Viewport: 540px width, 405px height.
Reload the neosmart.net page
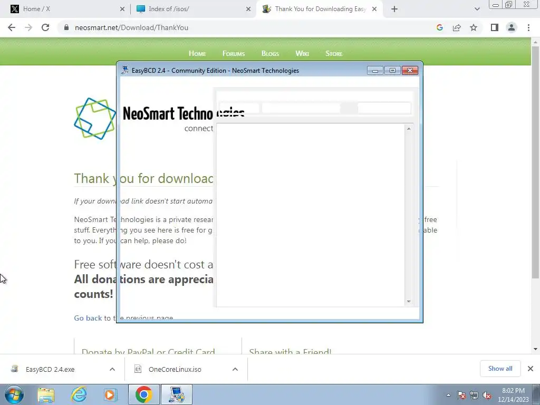tap(45, 27)
